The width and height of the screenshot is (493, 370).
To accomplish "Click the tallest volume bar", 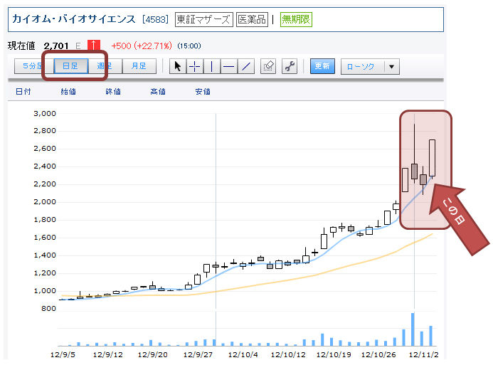I will 413,329.
